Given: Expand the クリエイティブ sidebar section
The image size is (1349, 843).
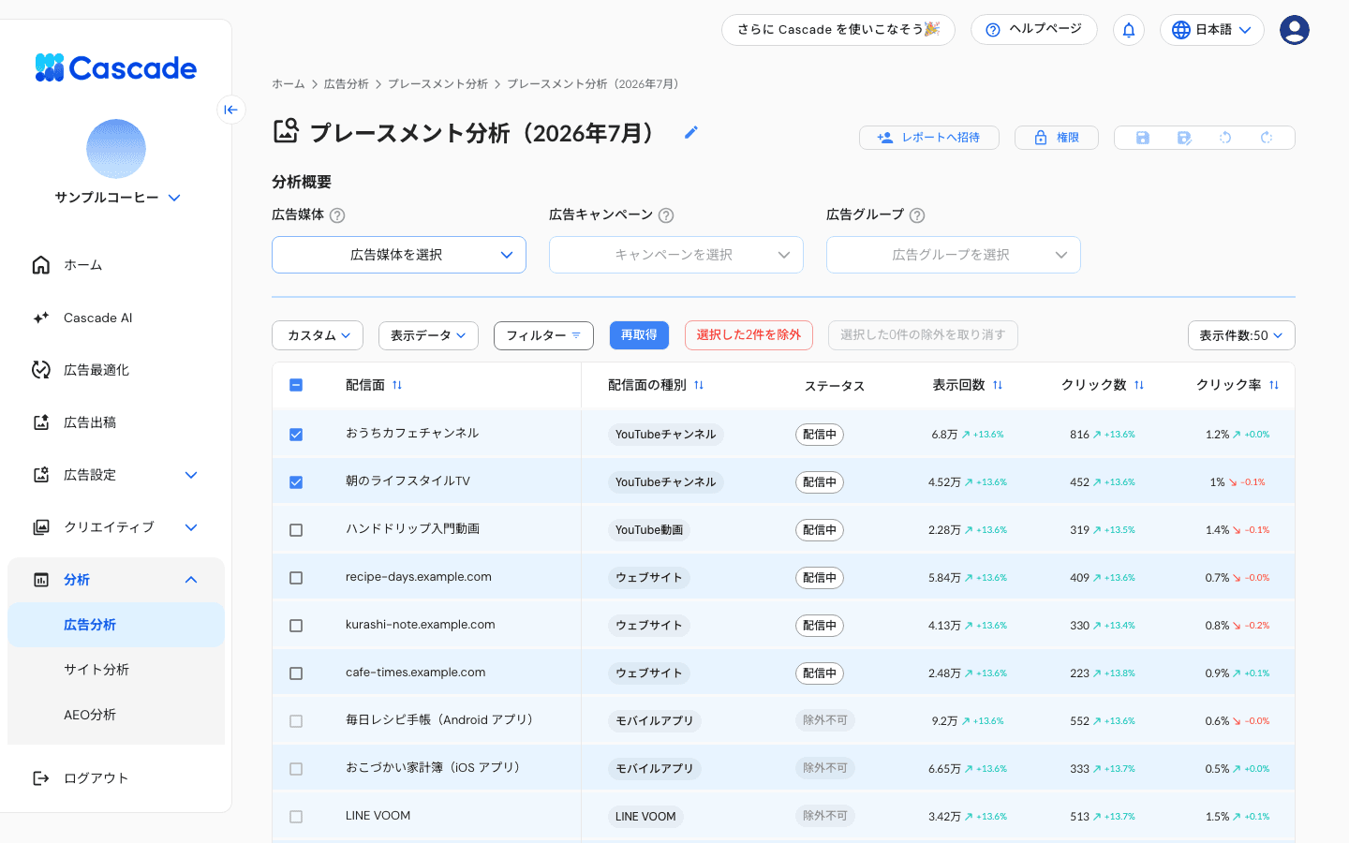Looking at the screenshot, I should [x=191, y=527].
